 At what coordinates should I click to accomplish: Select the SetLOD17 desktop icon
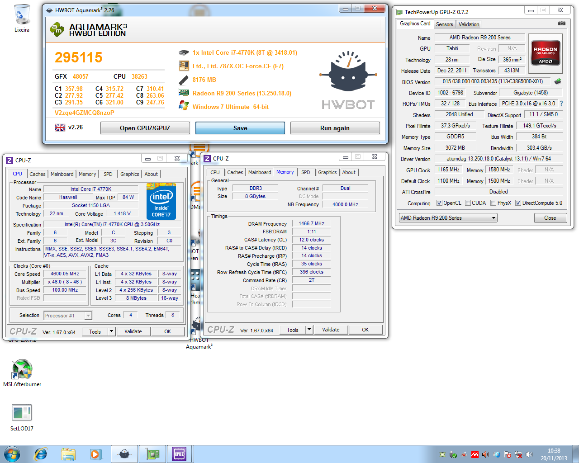click(22, 417)
